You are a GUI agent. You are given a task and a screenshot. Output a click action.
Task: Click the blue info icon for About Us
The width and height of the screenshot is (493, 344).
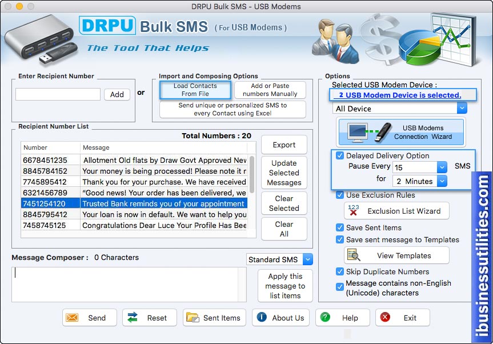(262, 317)
